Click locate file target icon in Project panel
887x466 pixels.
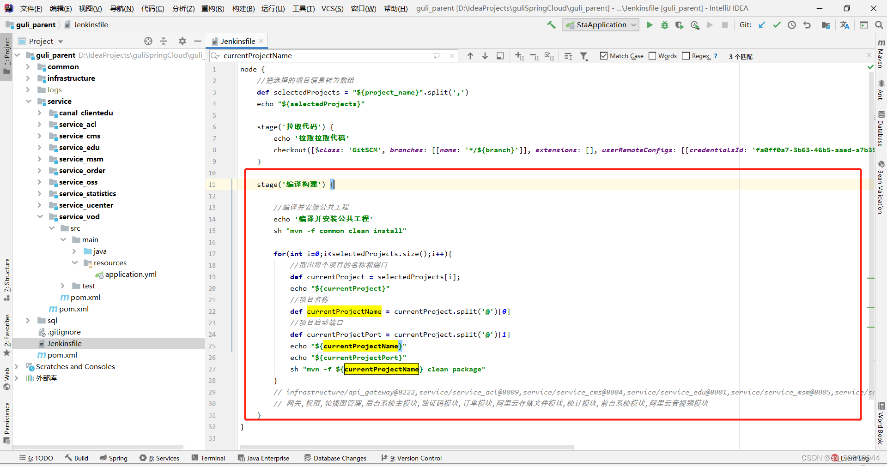pos(148,41)
